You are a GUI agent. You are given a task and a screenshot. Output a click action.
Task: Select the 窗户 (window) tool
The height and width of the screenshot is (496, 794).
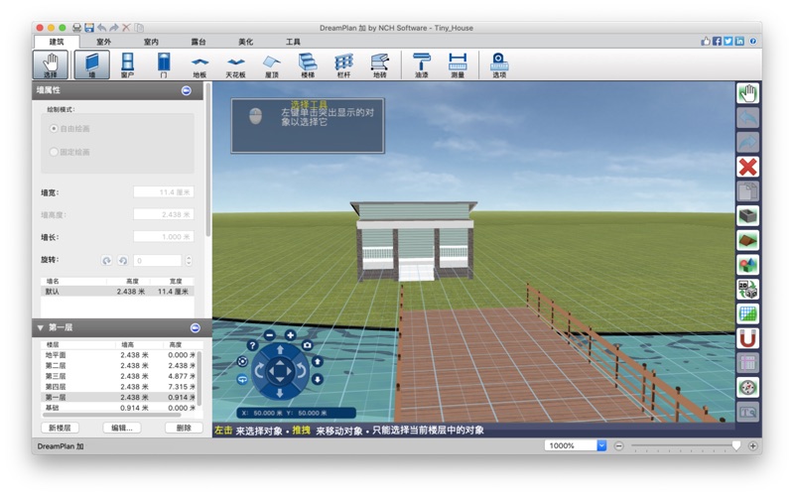pos(127,64)
